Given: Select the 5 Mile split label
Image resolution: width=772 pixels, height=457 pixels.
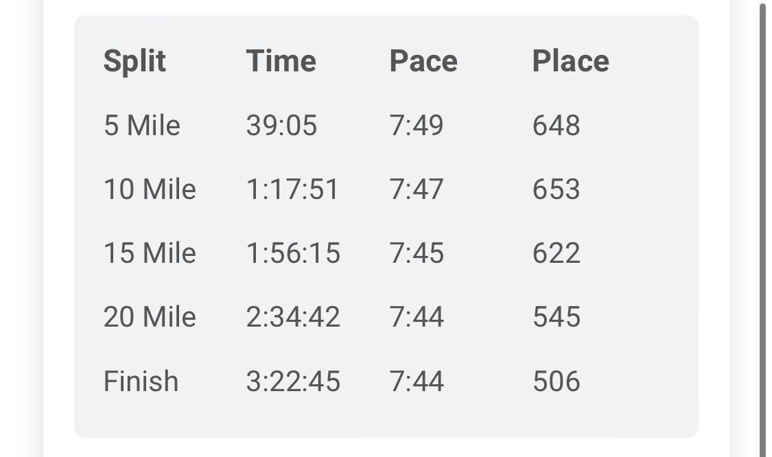Looking at the screenshot, I should (142, 125).
